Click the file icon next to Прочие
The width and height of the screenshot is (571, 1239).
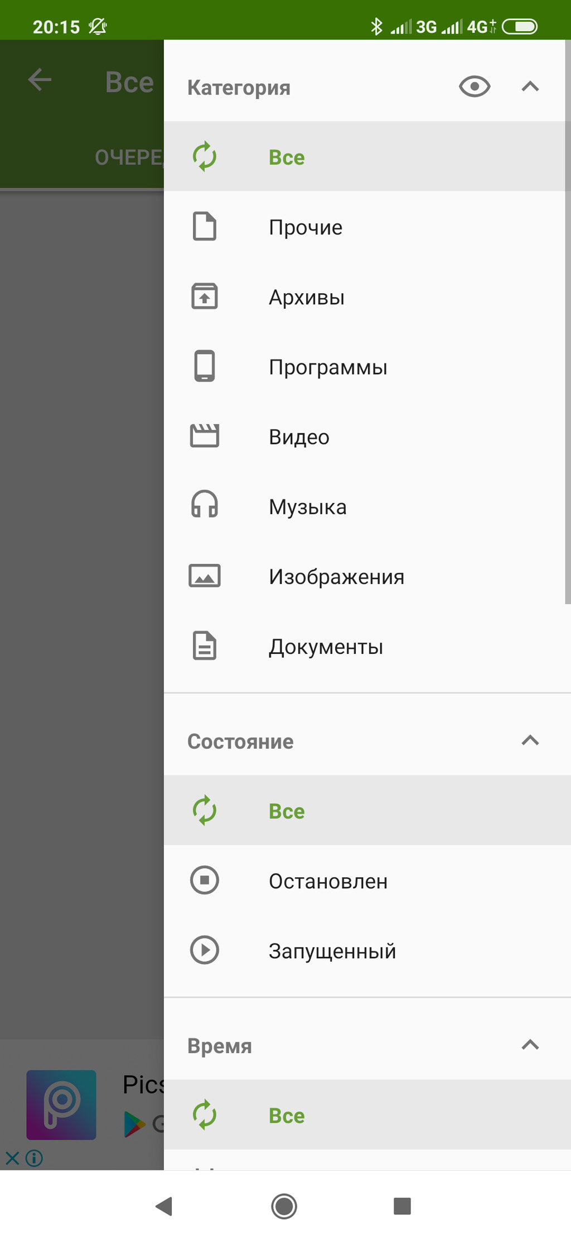(205, 226)
